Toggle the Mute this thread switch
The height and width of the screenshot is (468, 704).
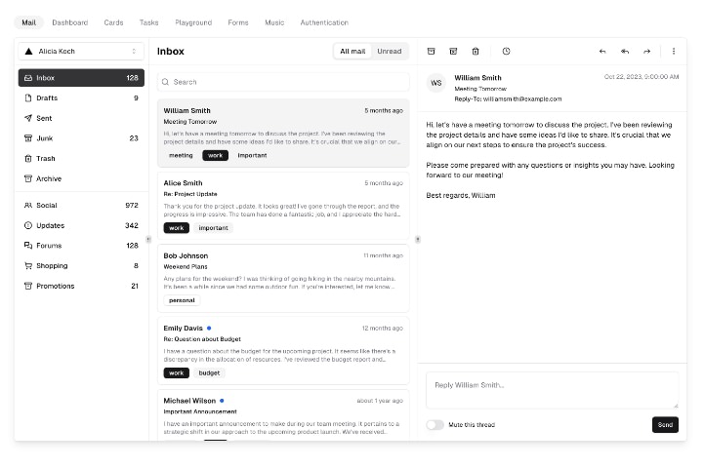(x=435, y=424)
